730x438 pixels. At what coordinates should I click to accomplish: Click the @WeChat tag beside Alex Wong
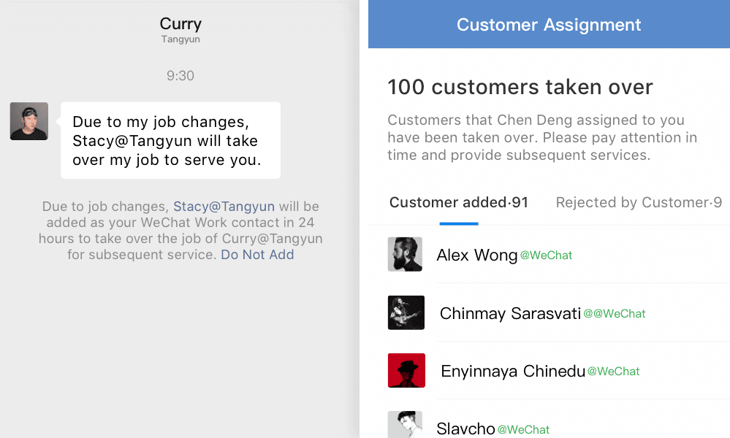click(x=546, y=255)
